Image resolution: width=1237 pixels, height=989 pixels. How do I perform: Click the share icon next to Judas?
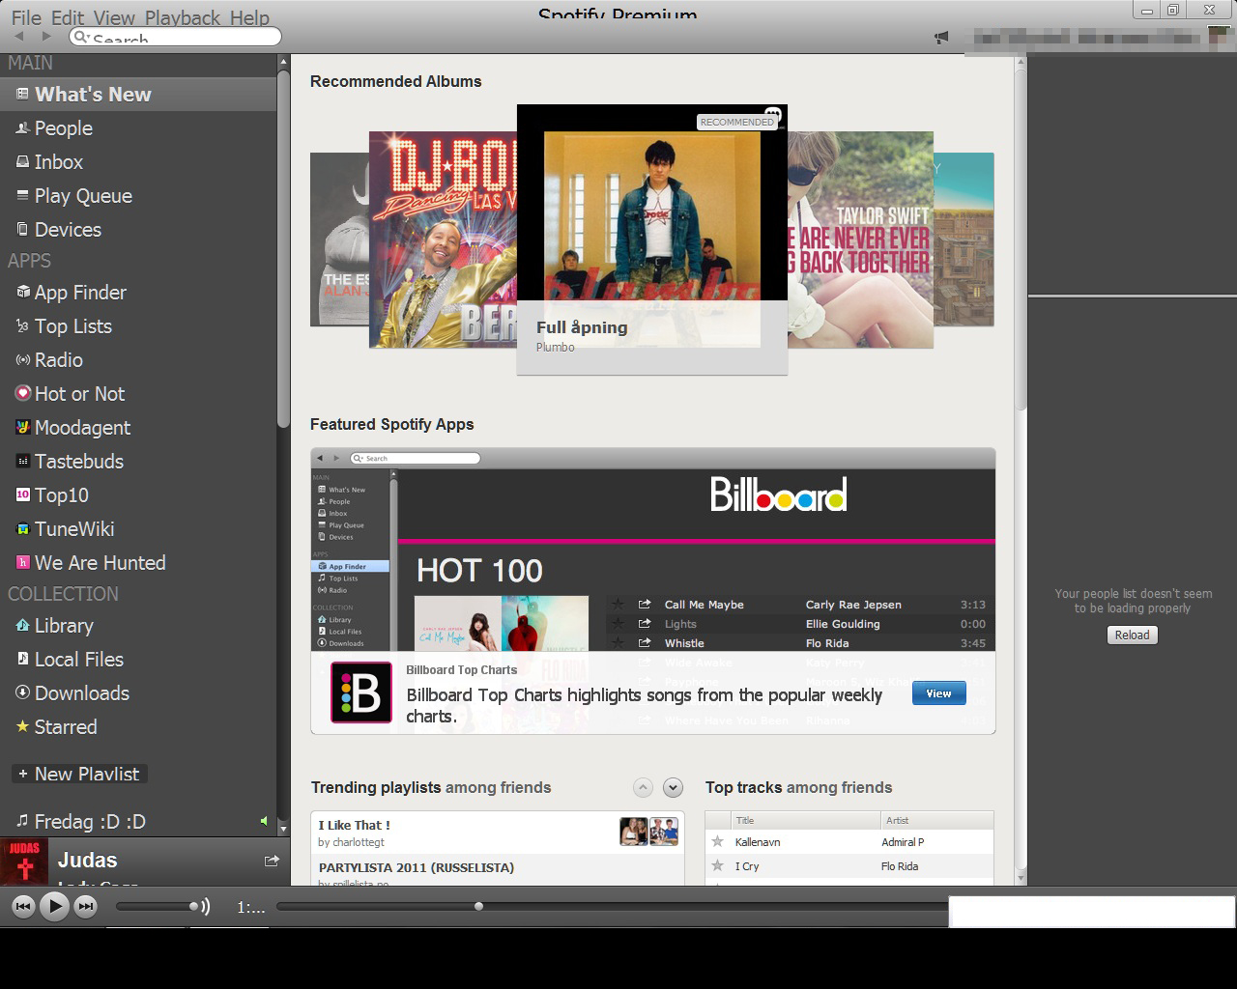click(272, 860)
